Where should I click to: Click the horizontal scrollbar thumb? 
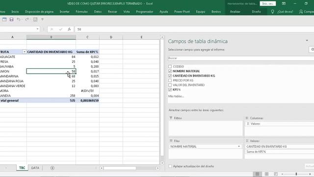pyautogui.click(x=120, y=168)
